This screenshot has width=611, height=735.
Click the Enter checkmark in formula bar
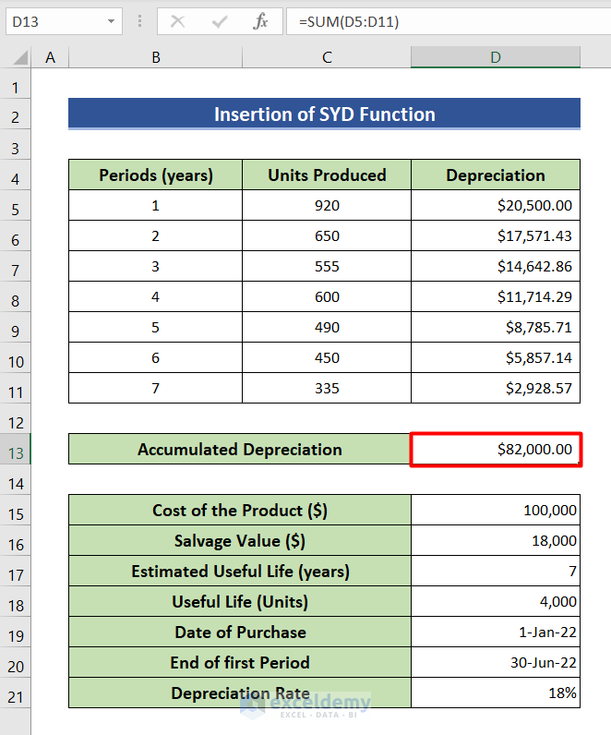pyautogui.click(x=220, y=21)
